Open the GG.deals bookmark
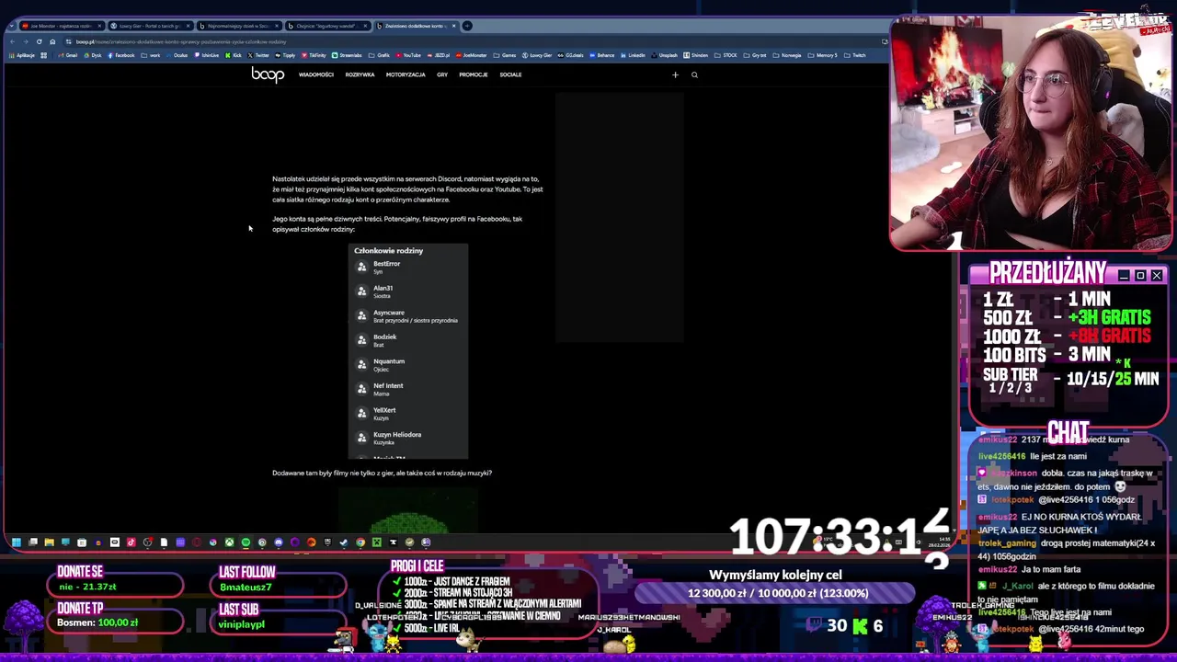1177x662 pixels. [570, 55]
